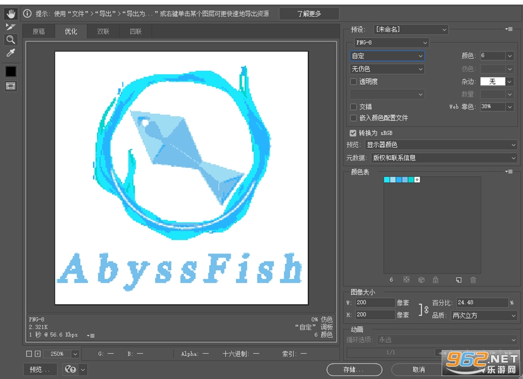Select the Slice Select tool
The image size is (523, 379).
point(10,27)
